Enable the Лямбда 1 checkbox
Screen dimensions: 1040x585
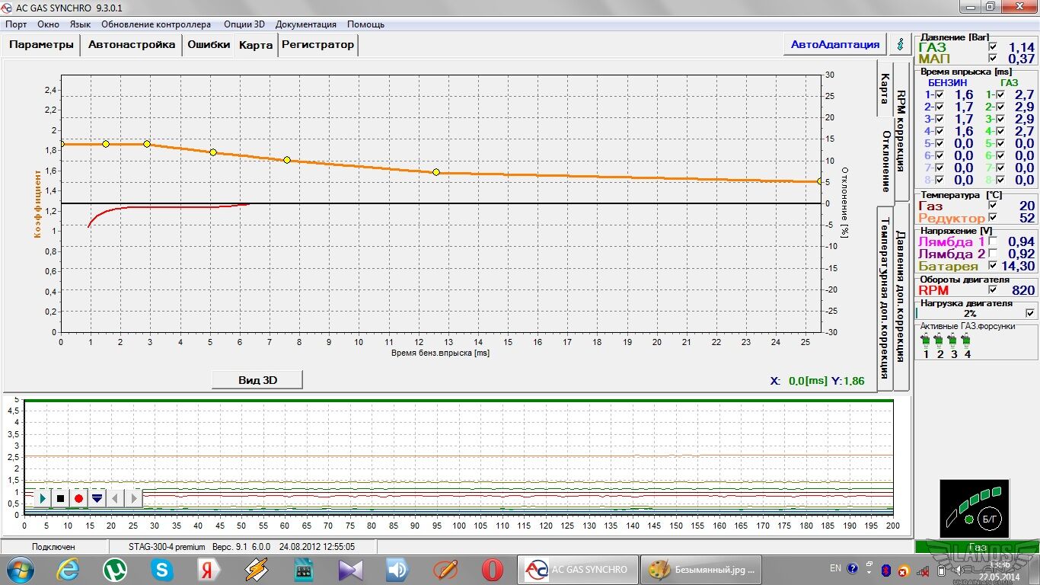pos(992,242)
